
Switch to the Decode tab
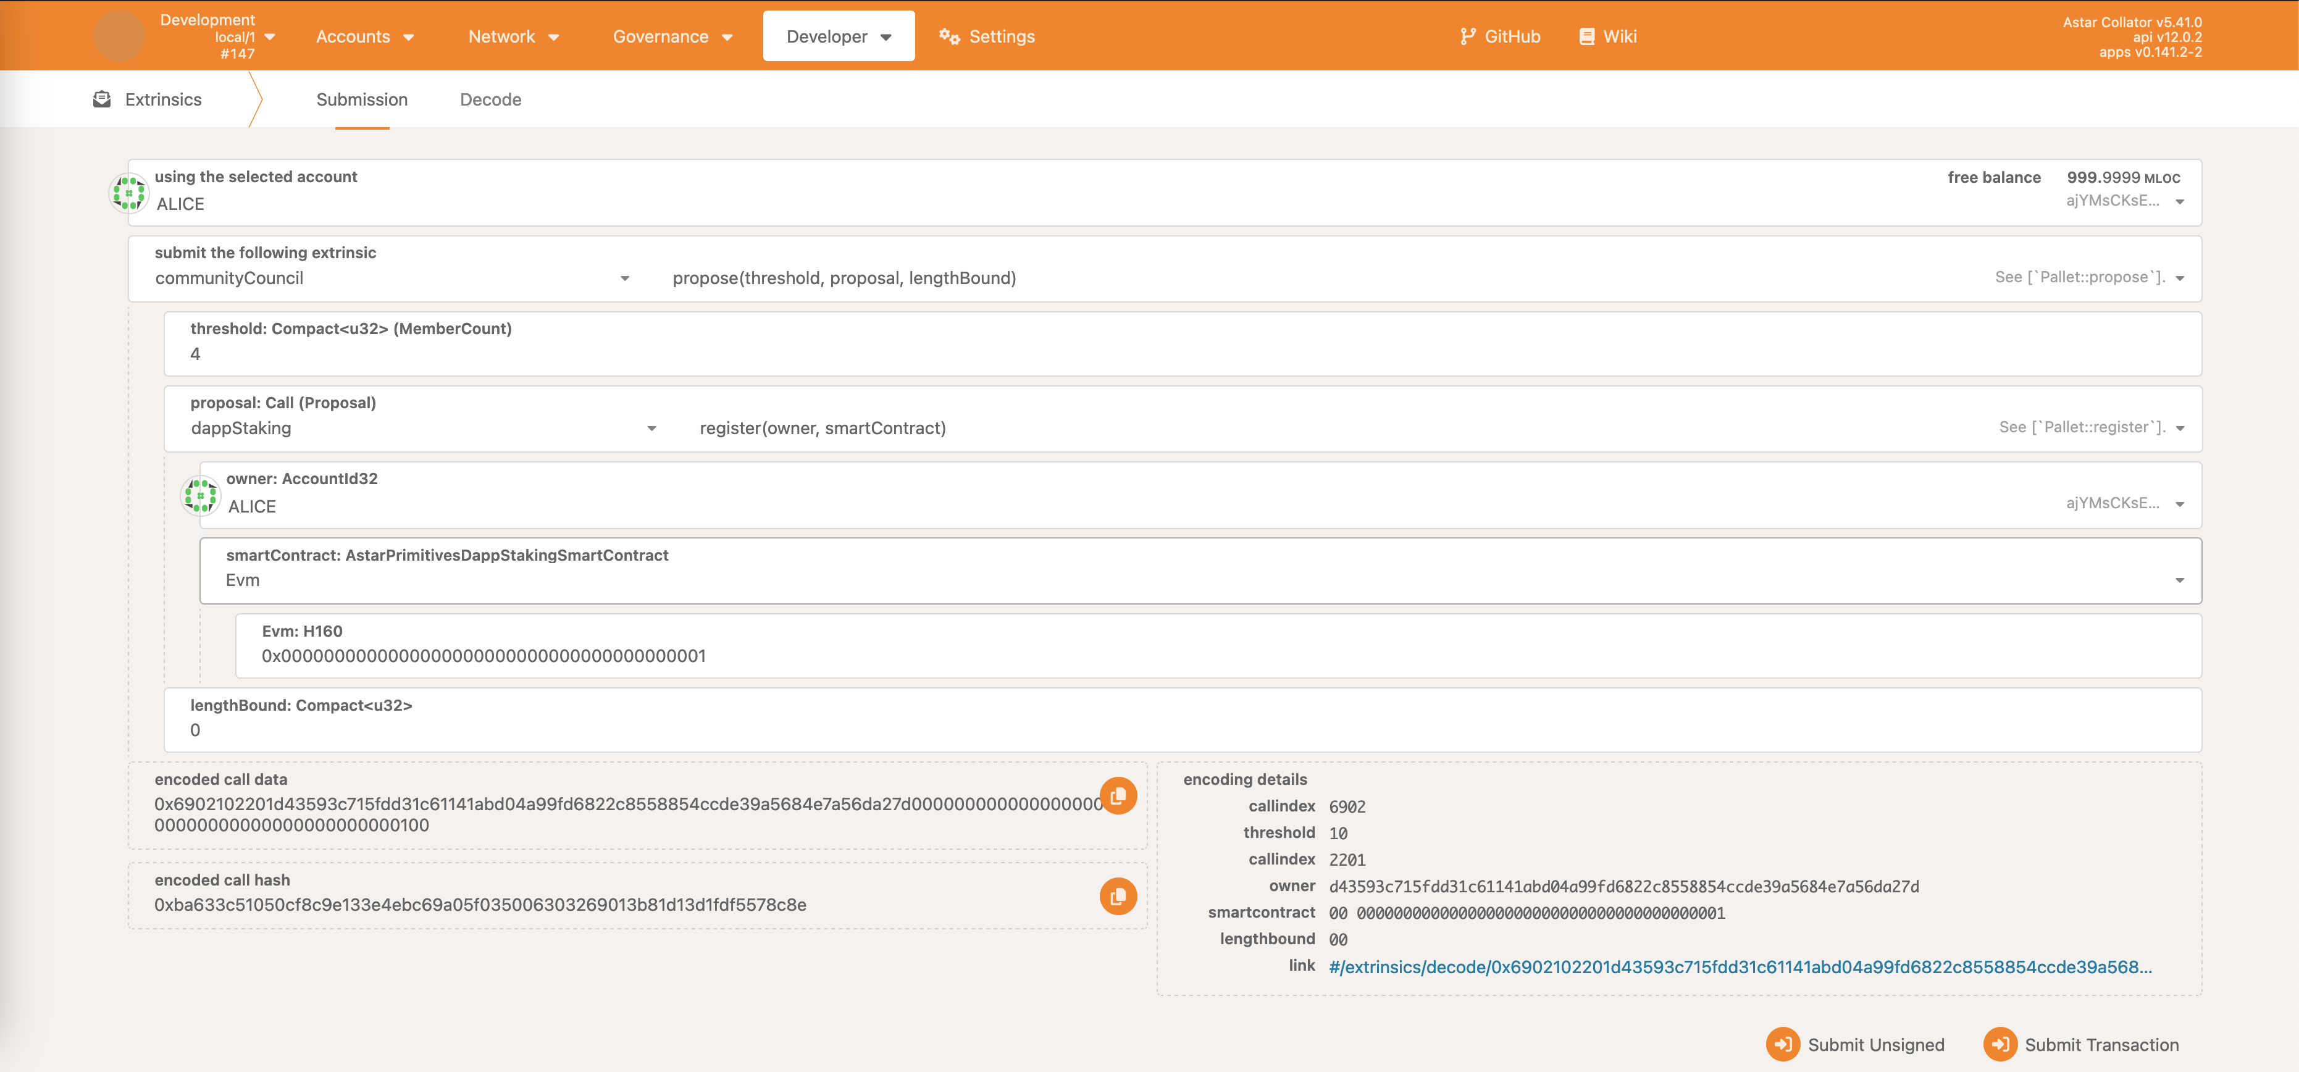tap(490, 100)
